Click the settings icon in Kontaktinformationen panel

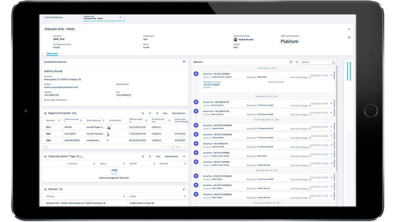point(184,62)
